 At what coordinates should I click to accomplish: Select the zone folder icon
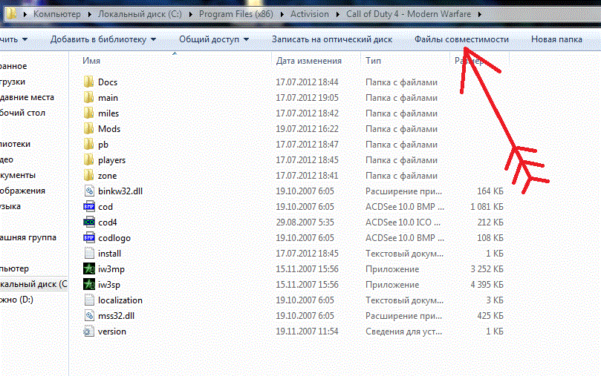tap(88, 176)
